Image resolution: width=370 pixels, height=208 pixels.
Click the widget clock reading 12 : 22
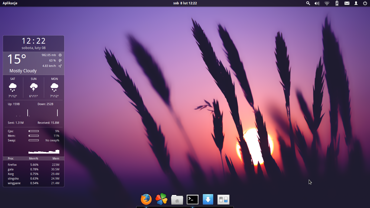tap(34, 41)
